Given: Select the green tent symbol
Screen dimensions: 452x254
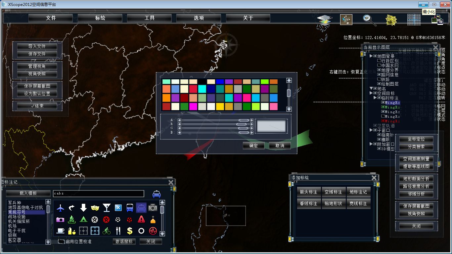Looking at the screenshot, I should click(83, 219).
